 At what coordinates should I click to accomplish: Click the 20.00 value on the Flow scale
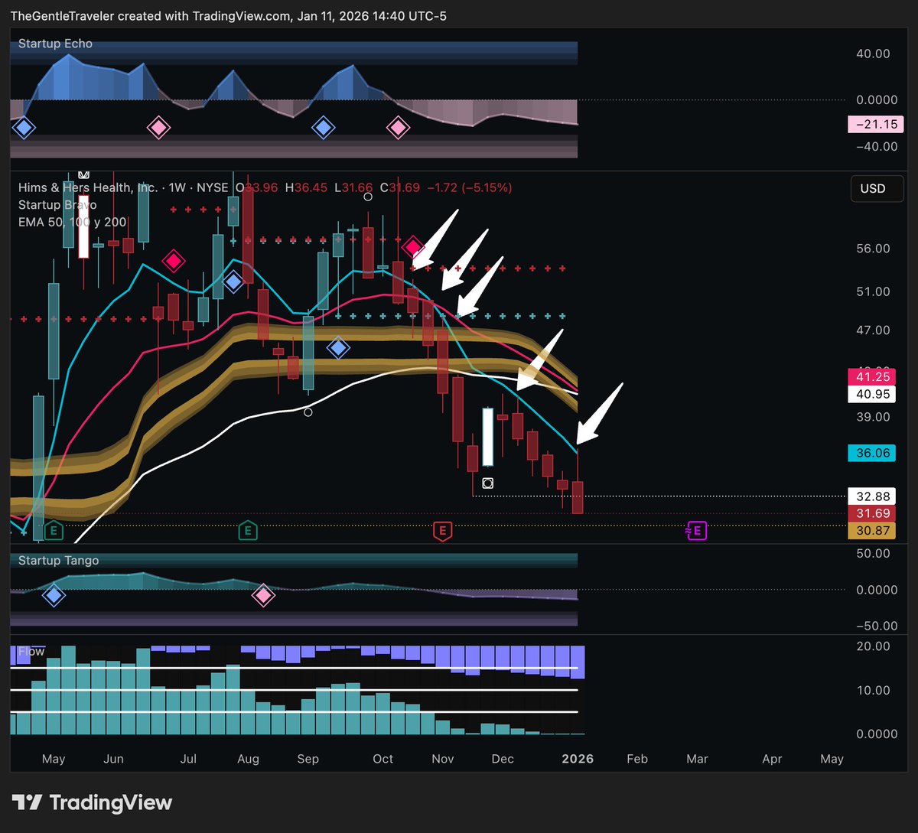(x=872, y=646)
